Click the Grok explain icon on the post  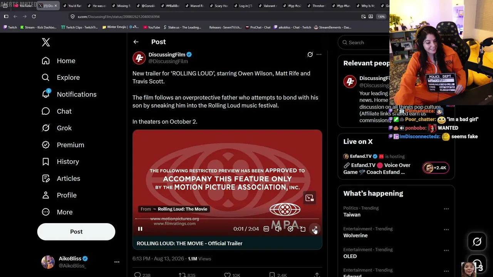(x=310, y=55)
